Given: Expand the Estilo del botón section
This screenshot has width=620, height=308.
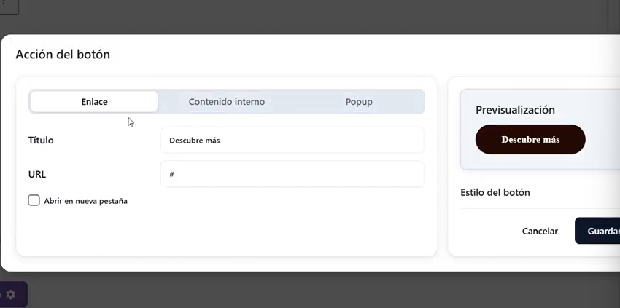Looking at the screenshot, I should tap(495, 193).
